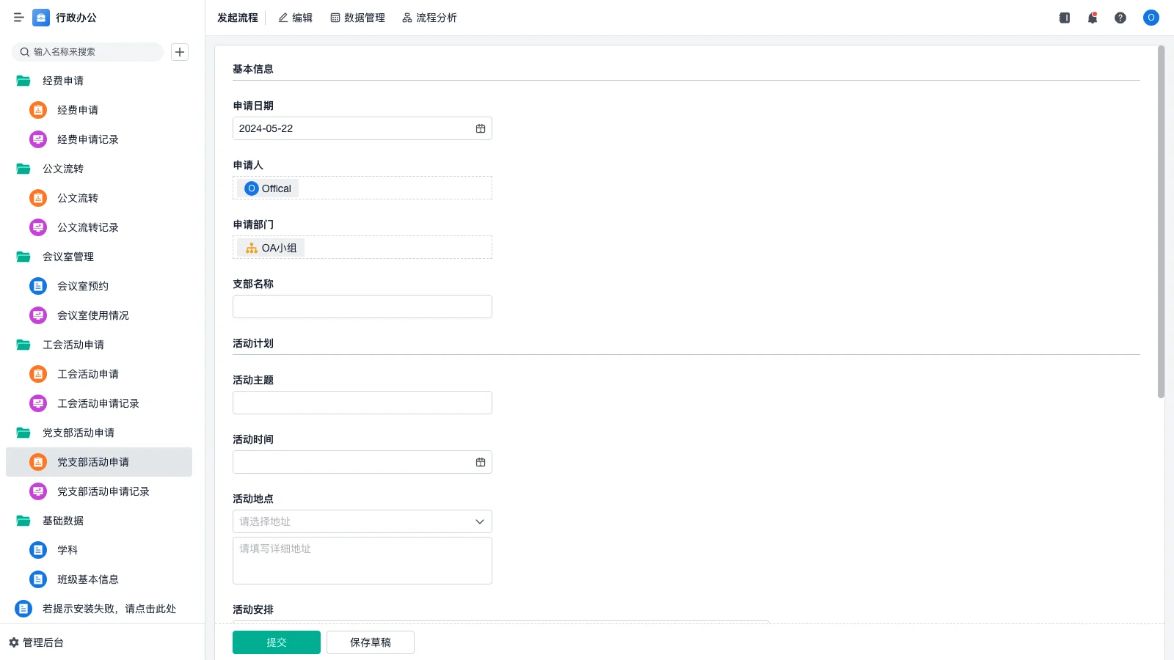The image size is (1174, 660).
Task: Select 党支部活动申请 form in sidebar
Action: pos(99,462)
